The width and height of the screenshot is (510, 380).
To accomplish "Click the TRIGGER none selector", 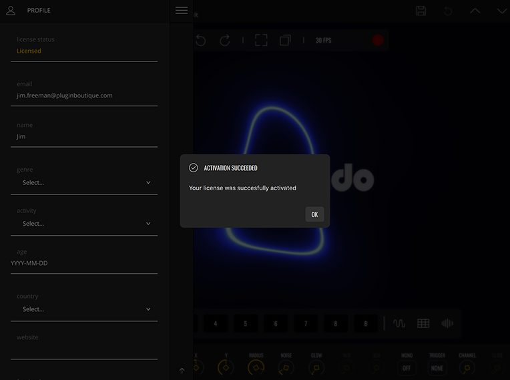I will [437, 368].
